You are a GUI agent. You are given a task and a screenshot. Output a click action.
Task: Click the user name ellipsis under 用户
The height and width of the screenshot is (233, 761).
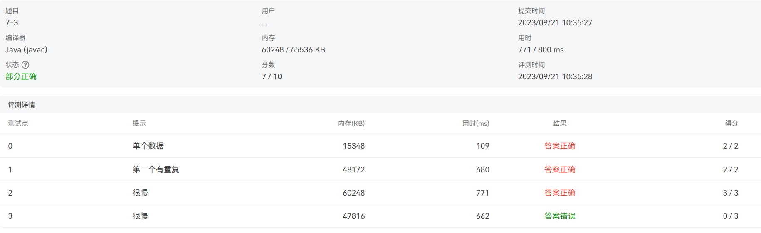264,23
